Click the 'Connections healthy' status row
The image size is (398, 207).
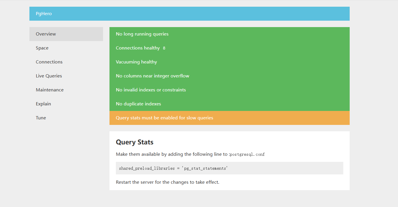point(229,48)
